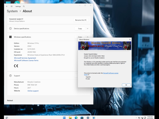
Task: Copy the Device specifications
Action: pos(80,29)
